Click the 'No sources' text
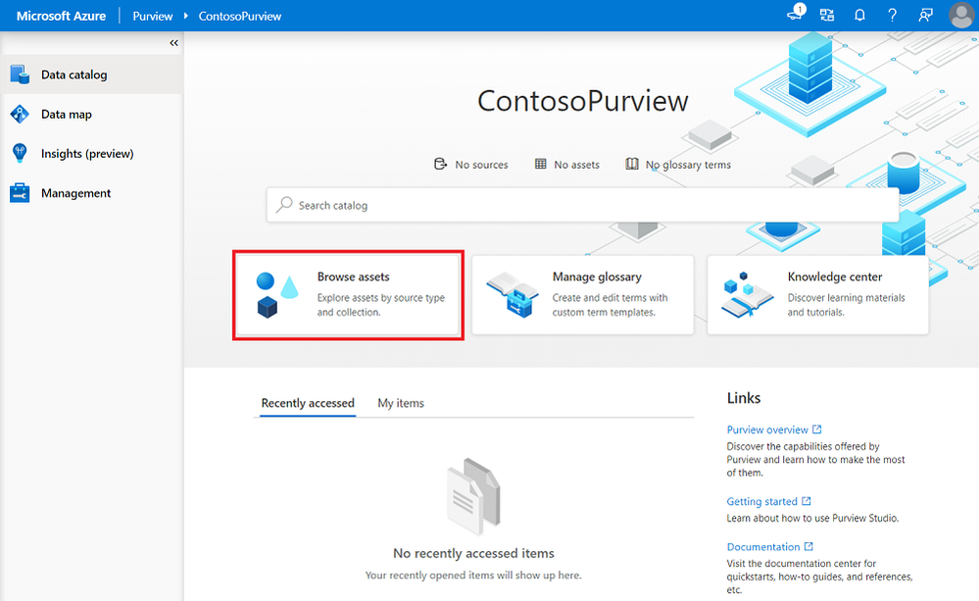 [481, 165]
